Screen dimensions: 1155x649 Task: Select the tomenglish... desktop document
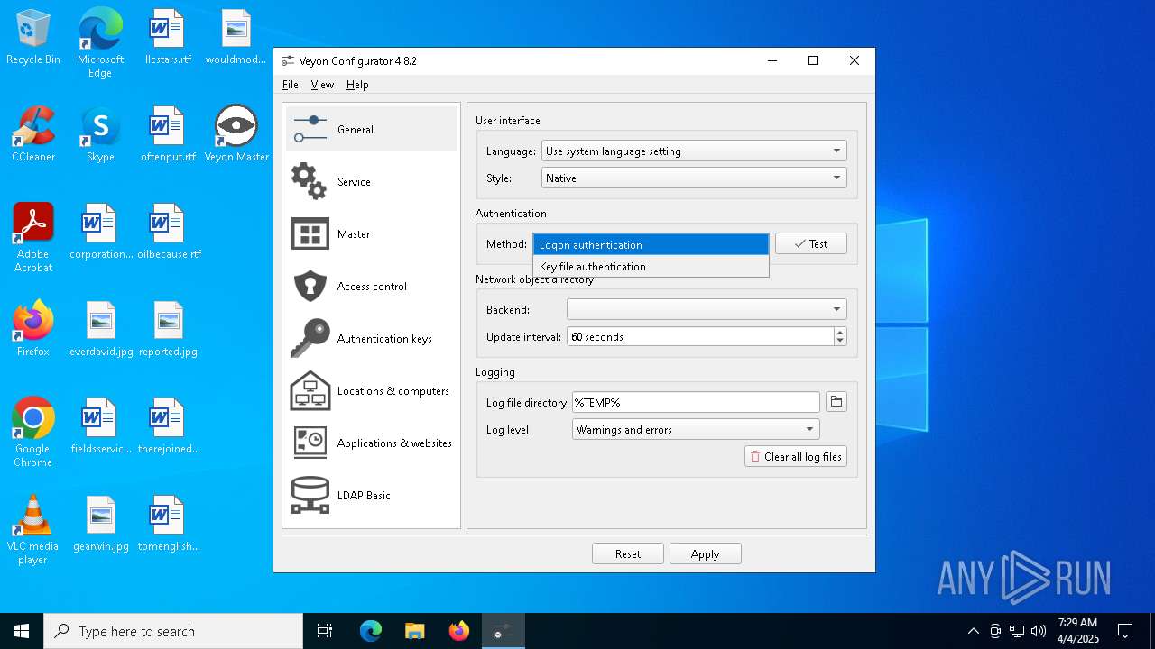click(168, 525)
